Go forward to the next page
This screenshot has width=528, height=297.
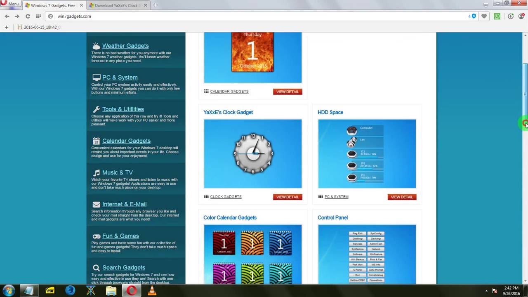click(x=17, y=16)
